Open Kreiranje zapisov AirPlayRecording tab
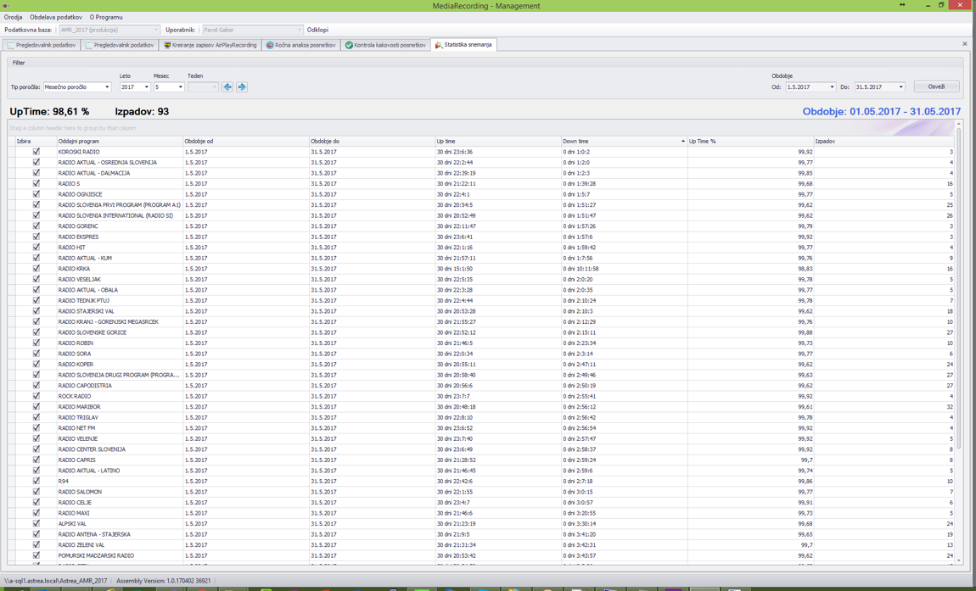 click(210, 45)
